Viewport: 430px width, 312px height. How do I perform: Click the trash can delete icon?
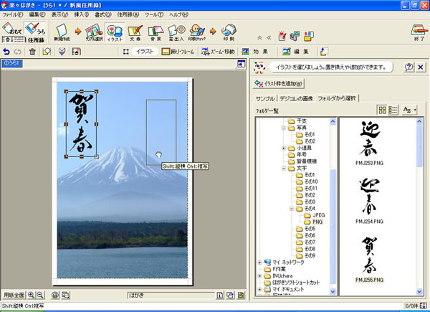pyautogui.click(x=32, y=52)
